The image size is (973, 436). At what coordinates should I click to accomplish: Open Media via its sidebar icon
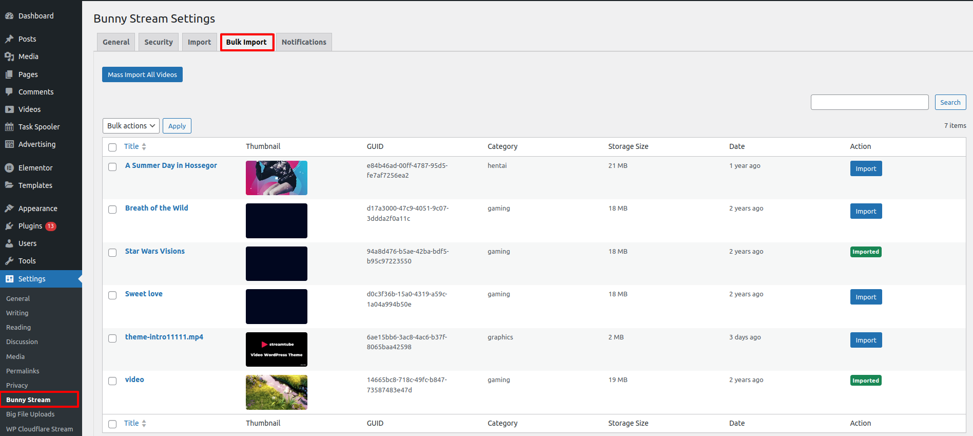point(9,56)
